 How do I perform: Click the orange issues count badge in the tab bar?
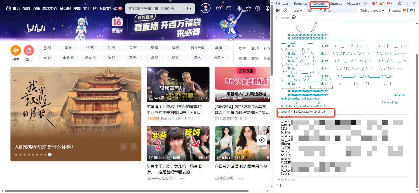click(x=390, y=3)
